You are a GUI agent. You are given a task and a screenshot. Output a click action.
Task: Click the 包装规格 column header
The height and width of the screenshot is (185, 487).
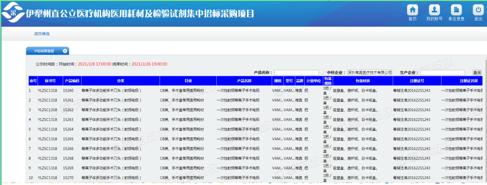[327, 81]
